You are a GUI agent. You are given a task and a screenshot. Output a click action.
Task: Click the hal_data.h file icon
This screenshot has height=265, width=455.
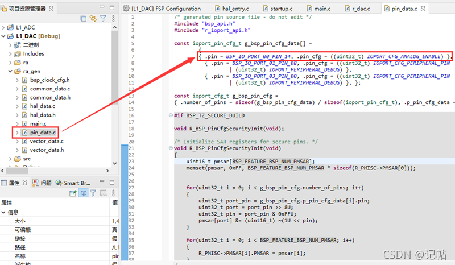25,115
